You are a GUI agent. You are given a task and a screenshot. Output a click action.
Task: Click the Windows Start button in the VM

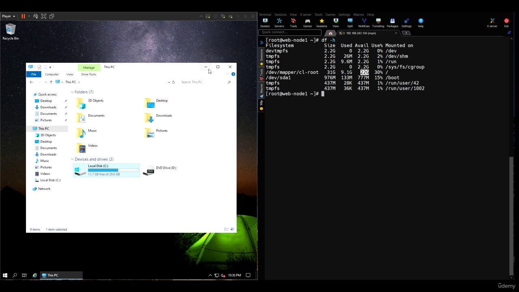click(x=5, y=275)
